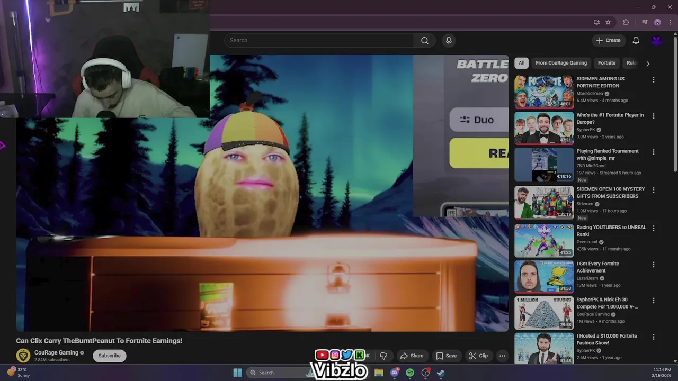Open I Hosted a $10,000 Fortnite Fashion Show thumbnail
The width and height of the screenshot is (678, 381).
pyautogui.click(x=544, y=348)
